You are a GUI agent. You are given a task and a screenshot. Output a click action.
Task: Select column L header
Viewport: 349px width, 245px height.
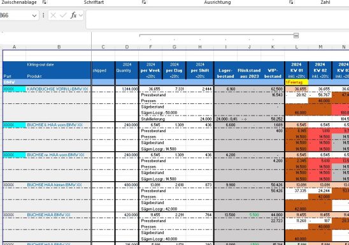297,47
